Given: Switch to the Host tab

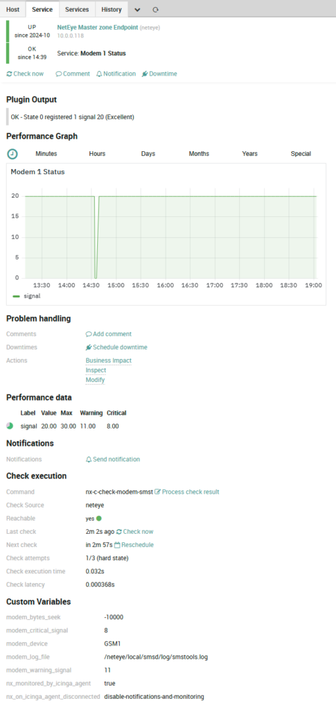Looking at the screenshot, I should coord(12,9).
